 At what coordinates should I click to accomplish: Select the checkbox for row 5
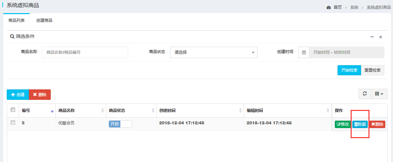(x=13, y=122)
